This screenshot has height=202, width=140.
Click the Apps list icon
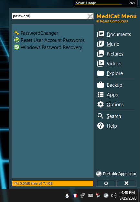pos(101,95)
